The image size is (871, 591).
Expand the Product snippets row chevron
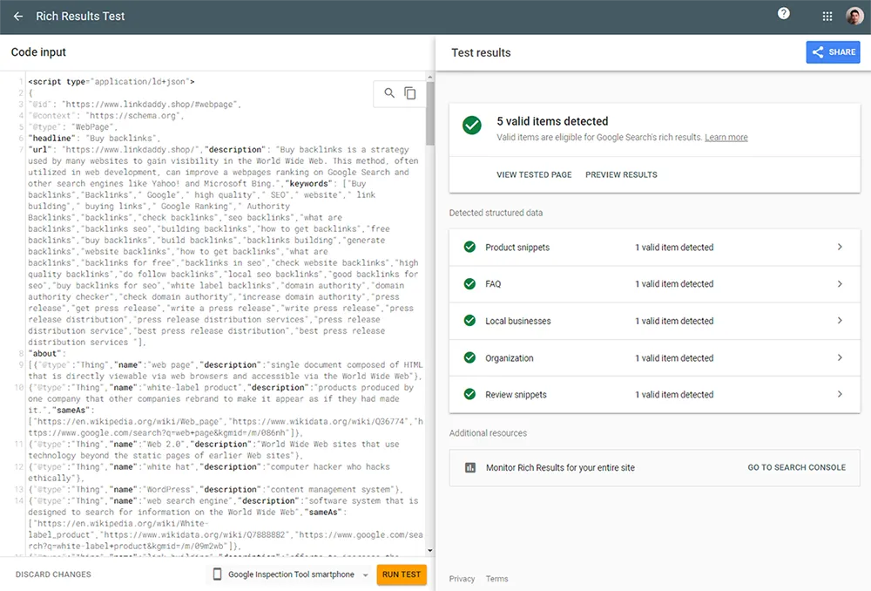tap(840, 247)
